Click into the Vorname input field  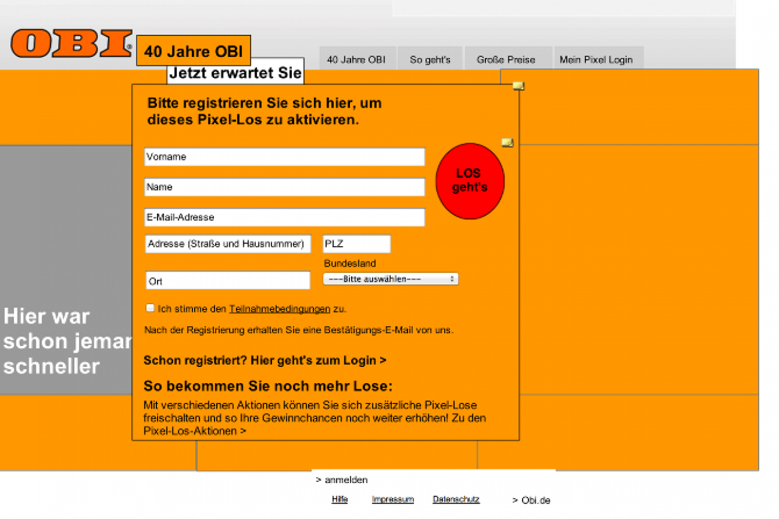[x=284, y=157]
